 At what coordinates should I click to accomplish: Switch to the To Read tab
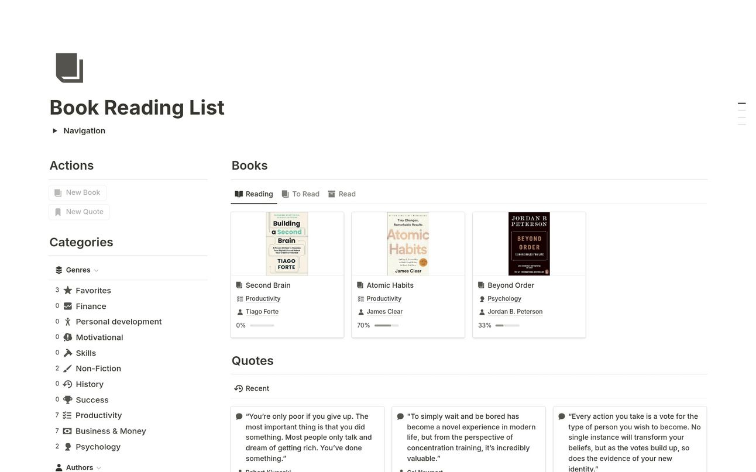301,194
